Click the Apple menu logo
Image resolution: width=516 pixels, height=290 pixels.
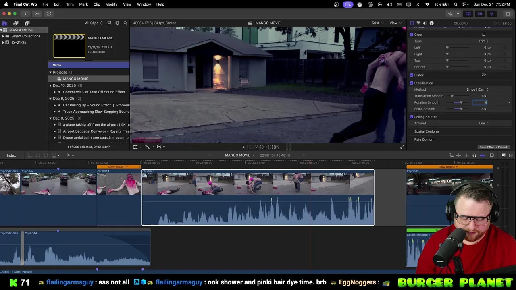click(x=6, y=4)
